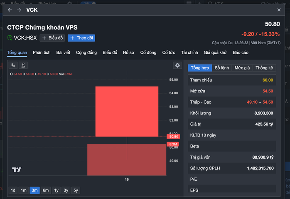This screenshot has height=199, width=290.
Task: Click the red candlestick body
Action: click(127, 111)
